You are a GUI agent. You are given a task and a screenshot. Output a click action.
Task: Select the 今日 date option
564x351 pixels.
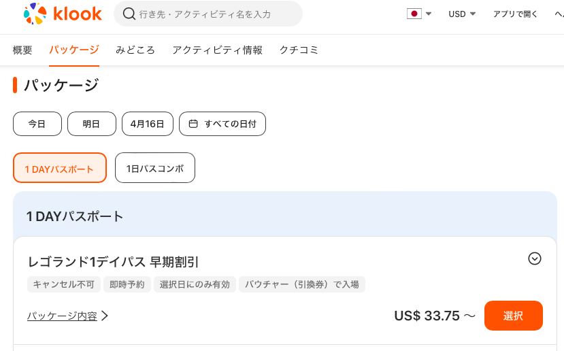(x=37, y=124)
